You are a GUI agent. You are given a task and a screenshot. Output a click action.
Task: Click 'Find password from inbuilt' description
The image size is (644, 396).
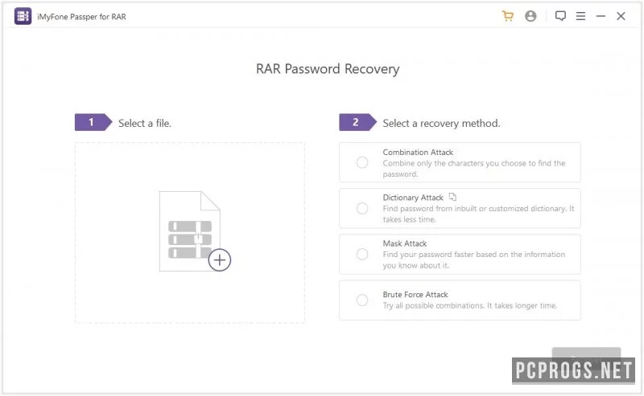(478, 214)
